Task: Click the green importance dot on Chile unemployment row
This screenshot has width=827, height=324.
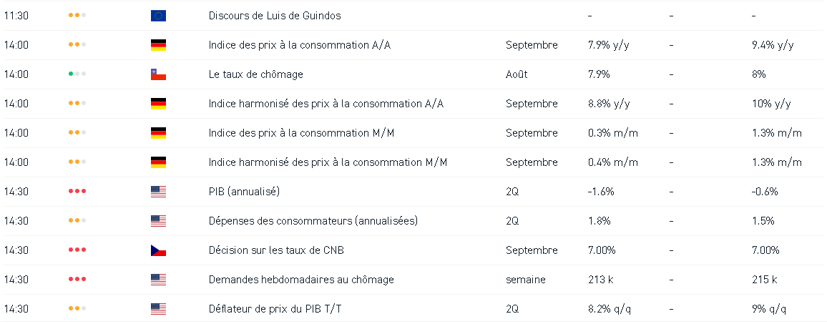Action: tap(71, 74)
